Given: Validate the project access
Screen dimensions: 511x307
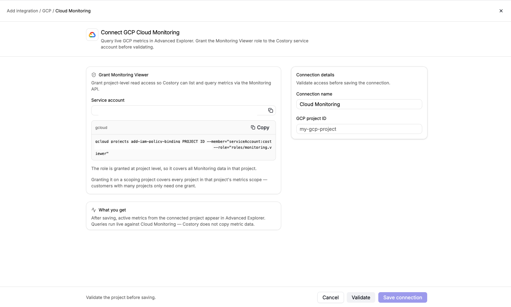Looking at the screenshot, I should [x=361, y=297].
